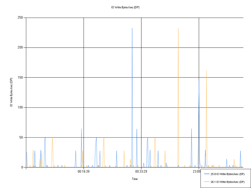Click the tallest blue spike peak
This screenshot has width=251, height=188.
[132, 28]
